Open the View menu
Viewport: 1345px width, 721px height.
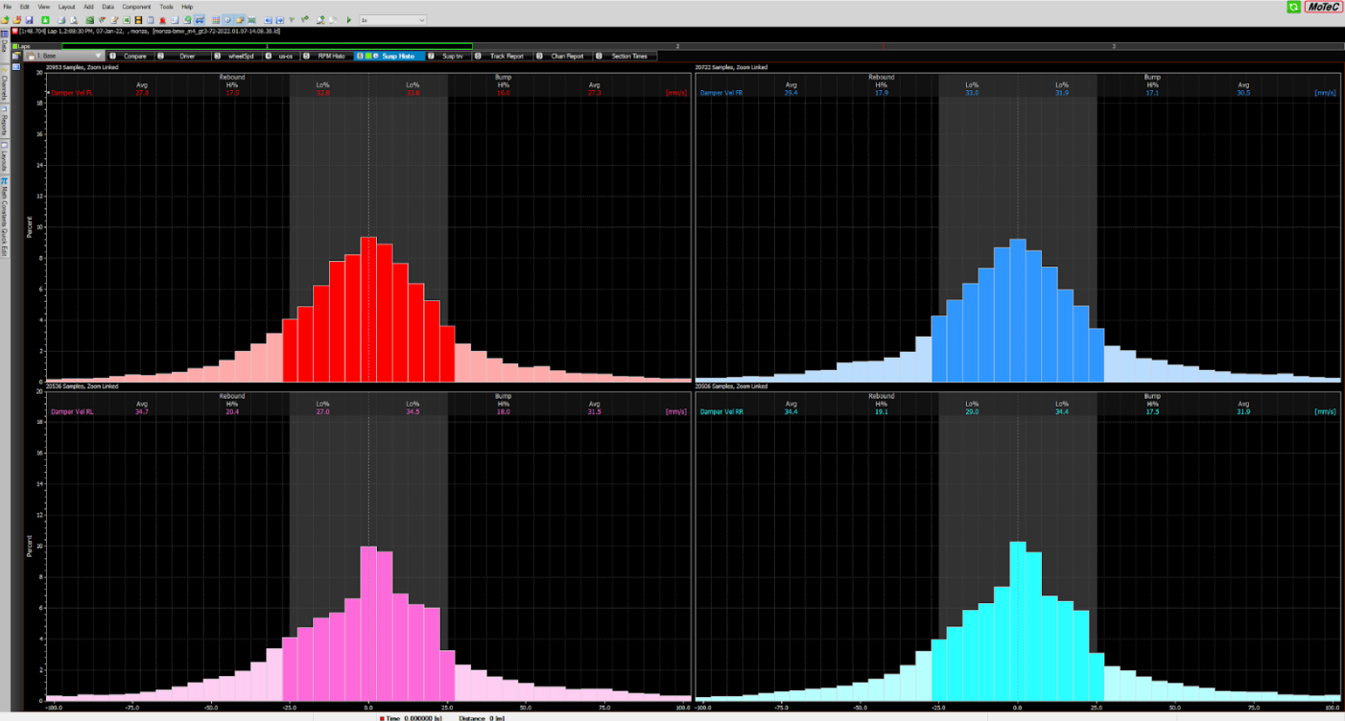(44, 7)
